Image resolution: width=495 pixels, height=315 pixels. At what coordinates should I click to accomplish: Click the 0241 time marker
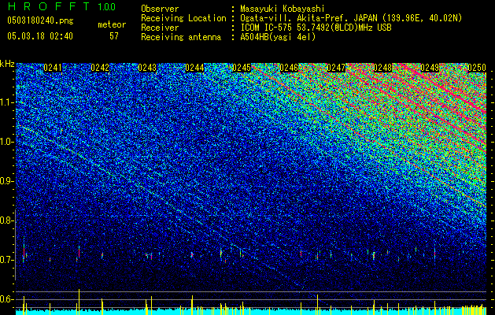pos(53,68)
